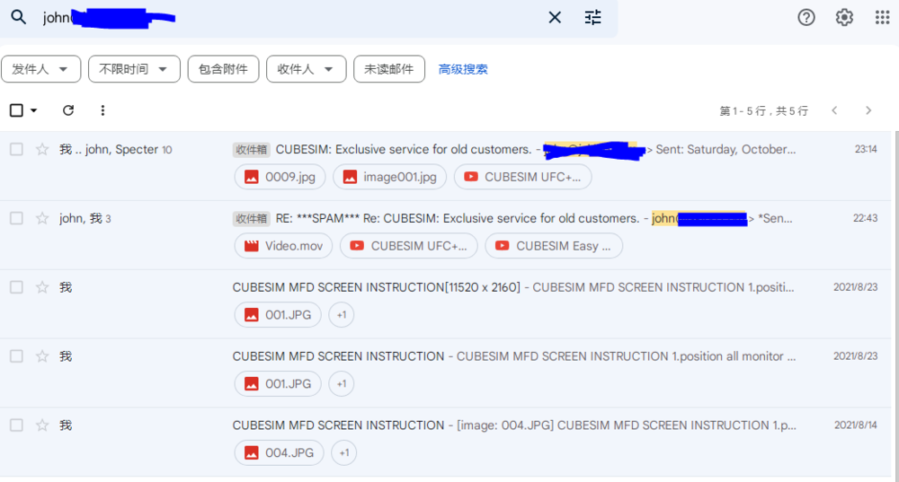Toggle the 包含附件 filter chip

click(x=223, y=69)
